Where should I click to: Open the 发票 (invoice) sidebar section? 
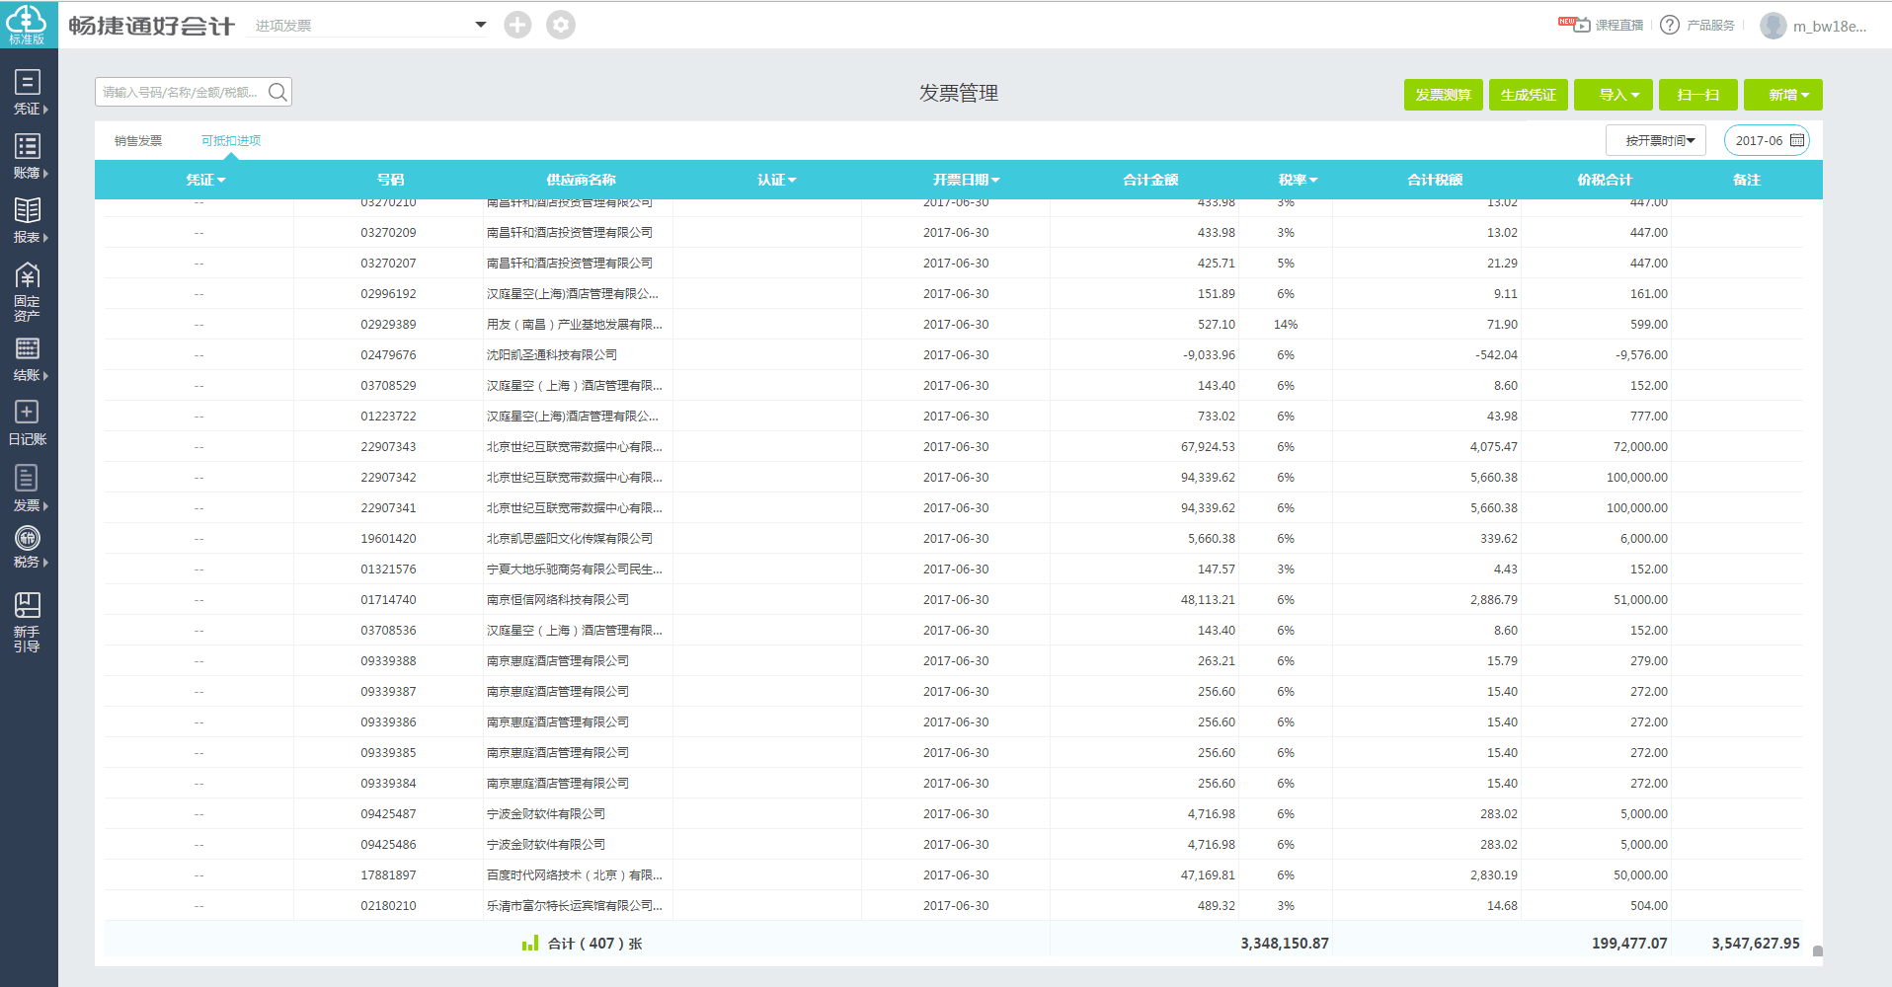tap(29, 489)
